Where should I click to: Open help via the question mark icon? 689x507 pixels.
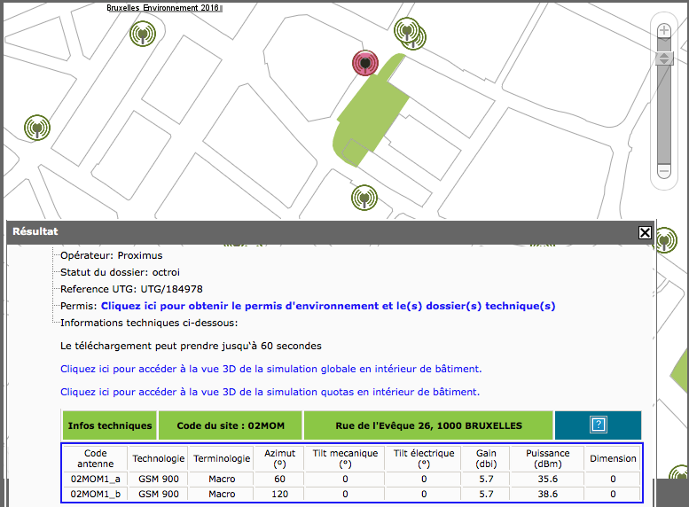click(x=598, y=425)
